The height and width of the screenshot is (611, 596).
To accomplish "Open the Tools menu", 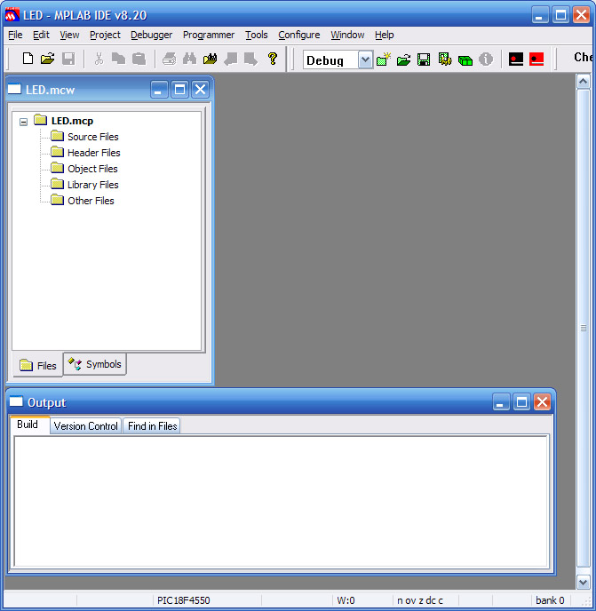I will click(x=256, y=35).
